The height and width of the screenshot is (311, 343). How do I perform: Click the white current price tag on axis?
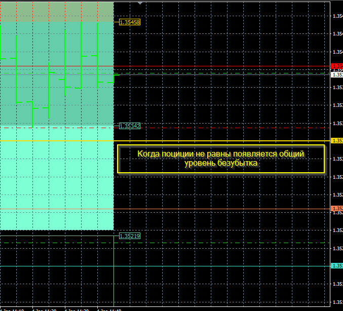337,75
